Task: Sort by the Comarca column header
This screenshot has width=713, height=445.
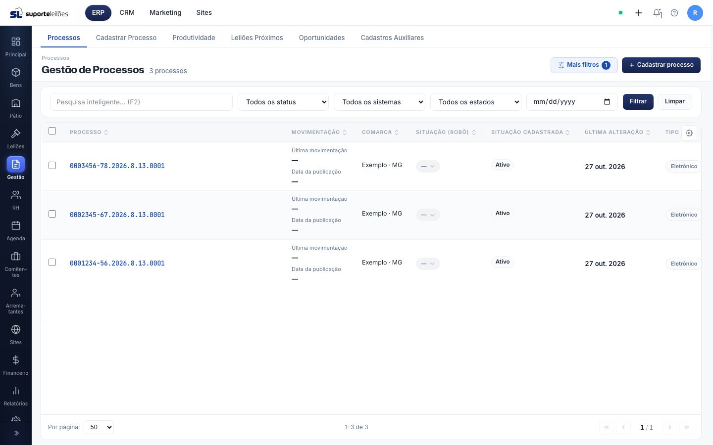Action: [x=380, y=133]
